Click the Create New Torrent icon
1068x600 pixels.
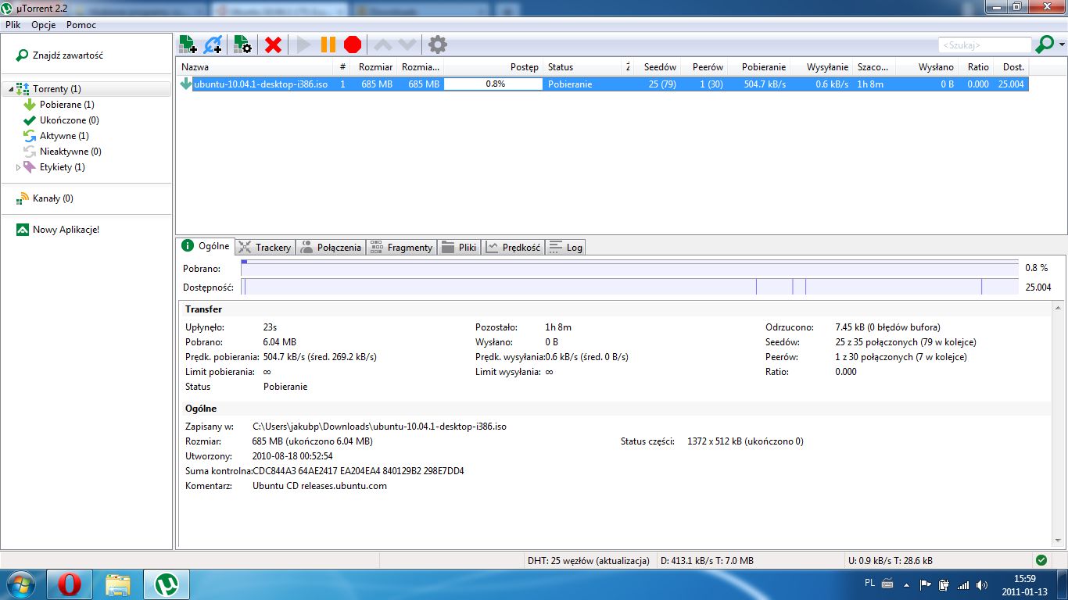pyautogui.click(x=242, y=45)
